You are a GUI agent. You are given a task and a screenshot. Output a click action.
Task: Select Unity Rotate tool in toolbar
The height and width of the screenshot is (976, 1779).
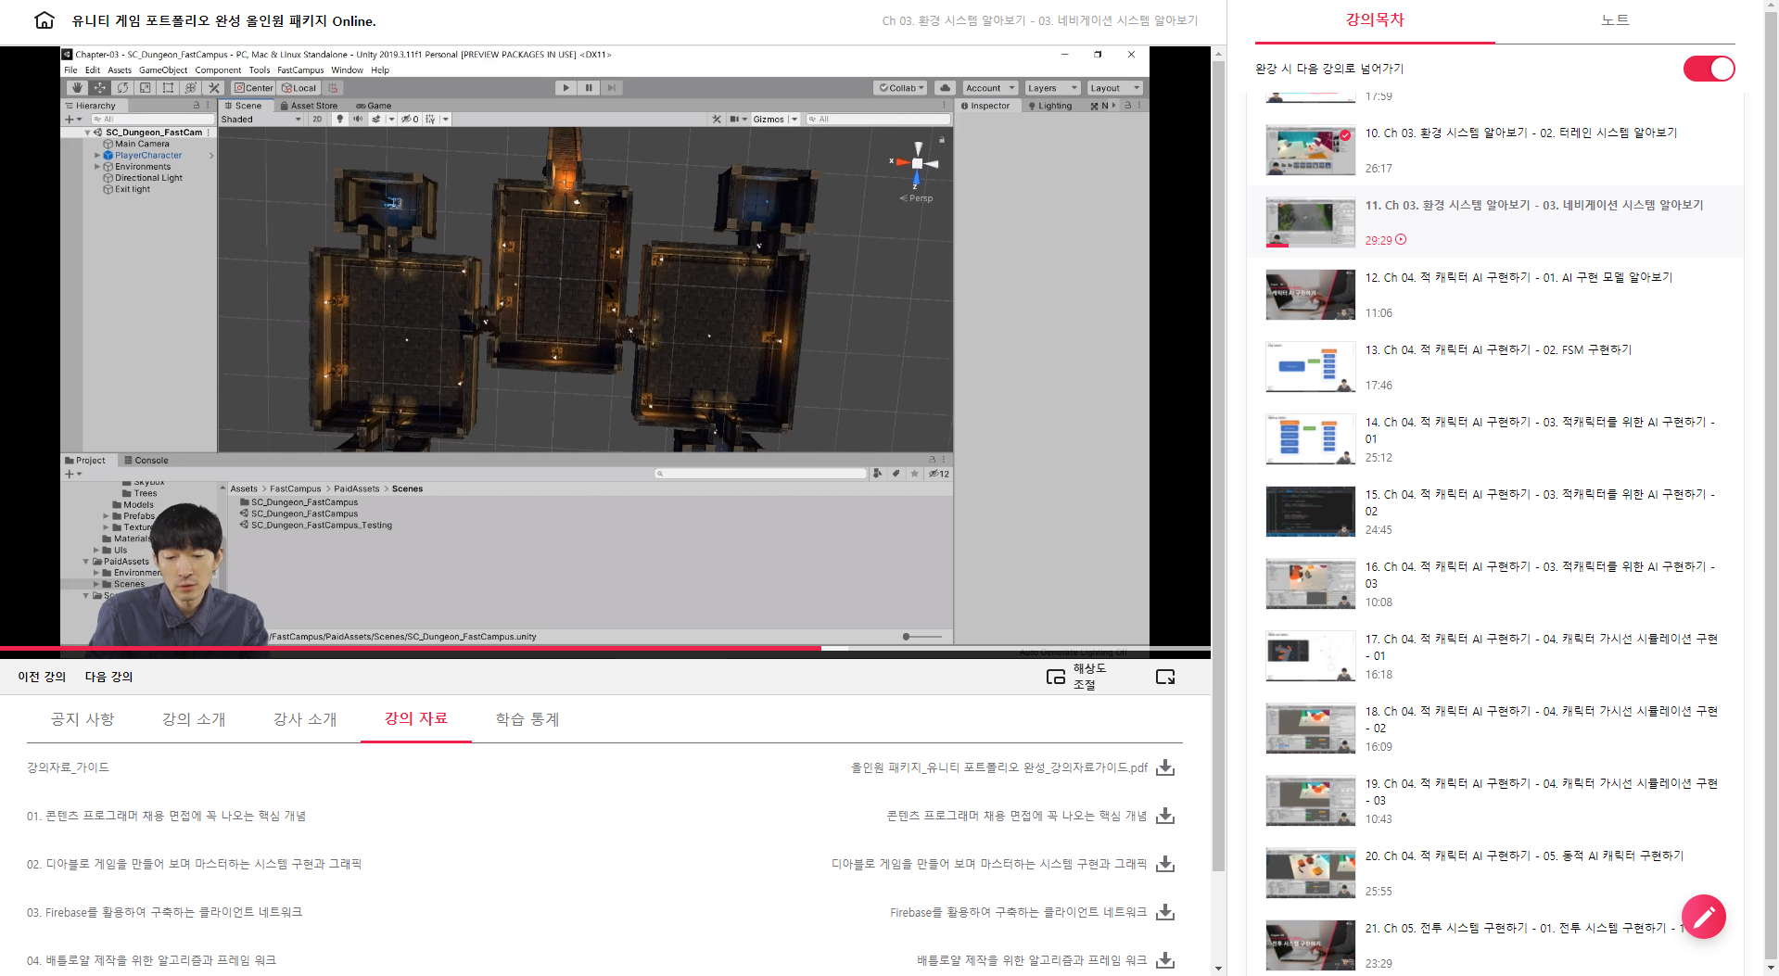point(122,88)
